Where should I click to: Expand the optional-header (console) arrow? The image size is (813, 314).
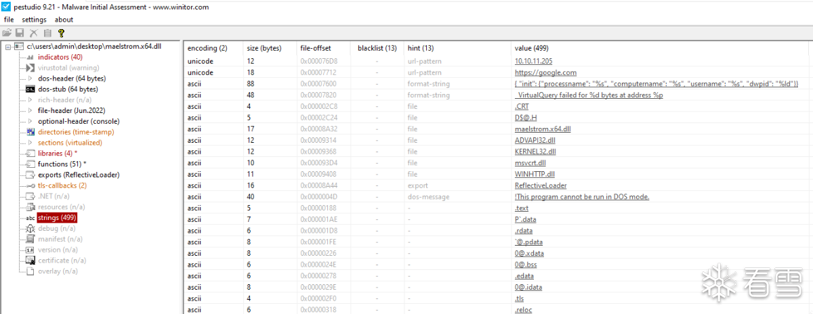[30, 121]
